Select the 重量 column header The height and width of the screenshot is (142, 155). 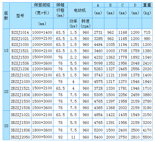coord(147,5)
